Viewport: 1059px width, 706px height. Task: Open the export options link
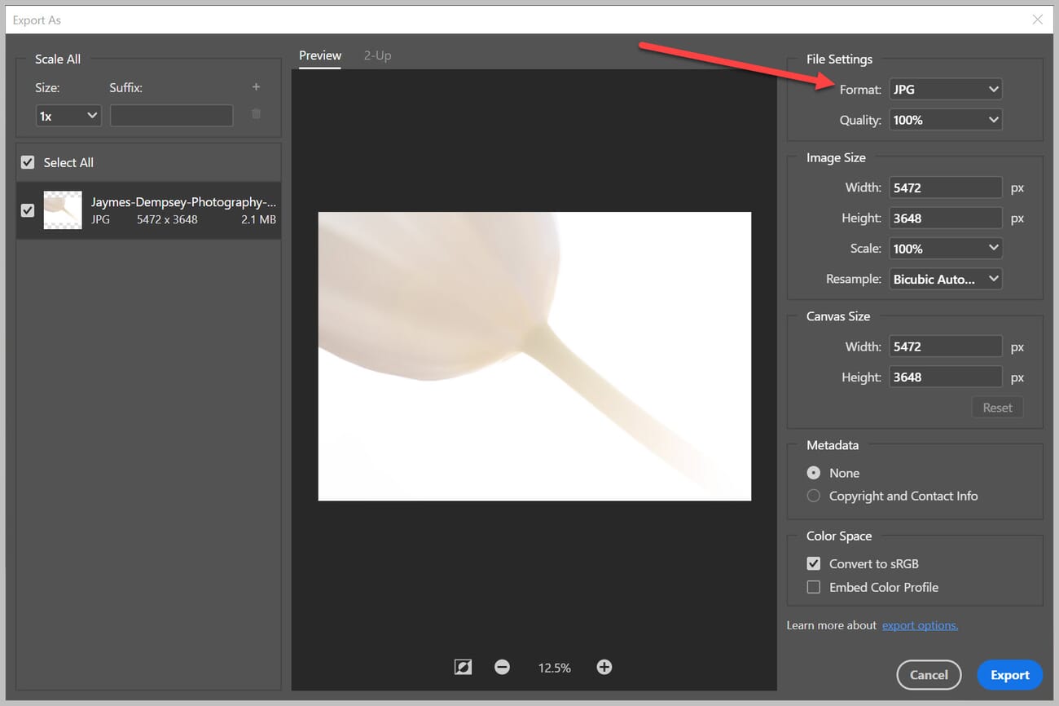920,624
